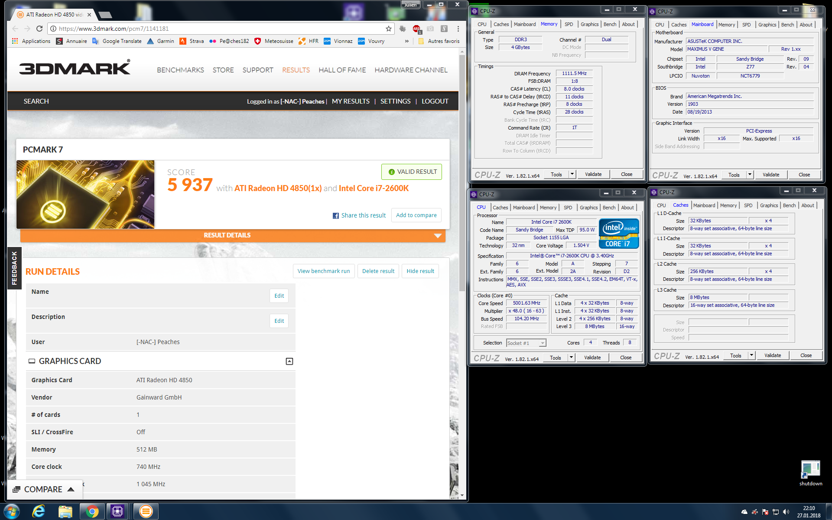Viewport: 832px width, 520px height.
Task: Edit the Description field
Action: [x=279, y=321]
